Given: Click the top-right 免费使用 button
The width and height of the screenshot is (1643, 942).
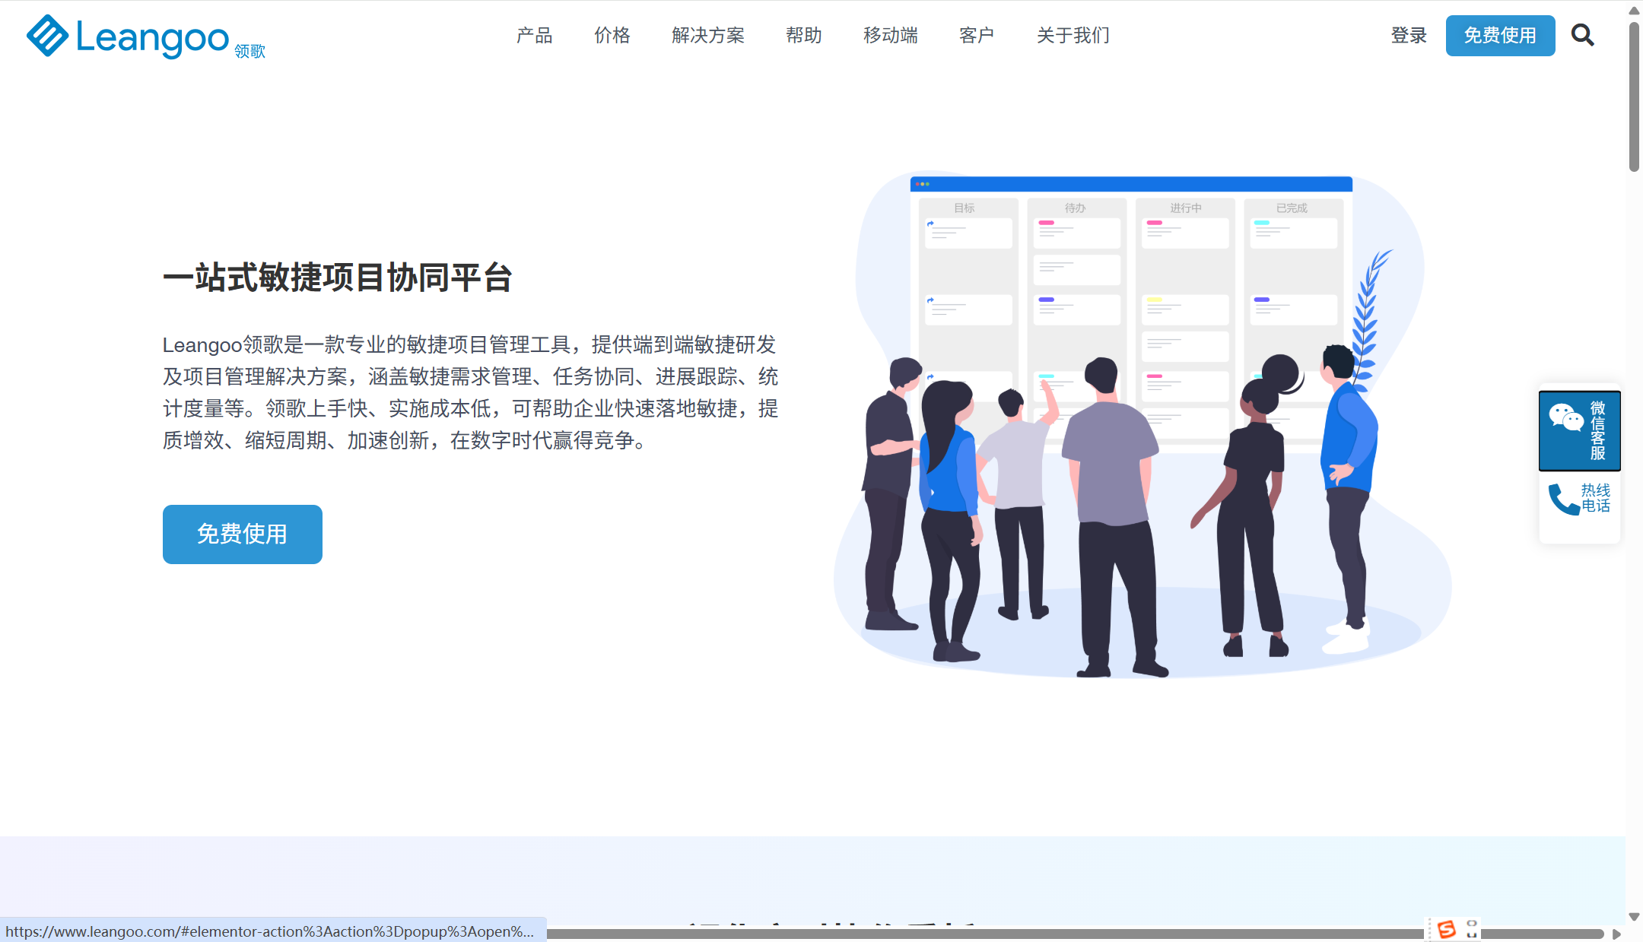Looking at the screenshot, I should (1499, 36).
